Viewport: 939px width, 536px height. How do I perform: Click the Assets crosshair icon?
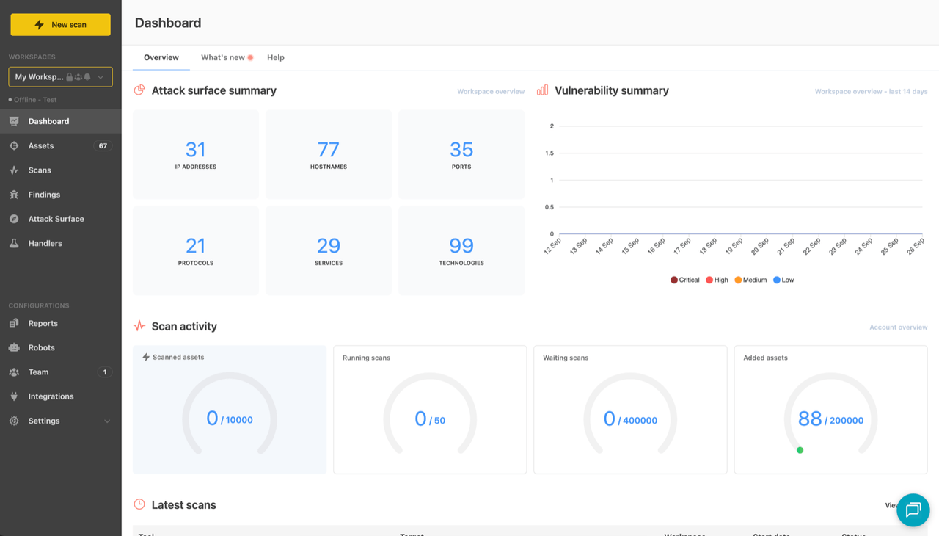coord(14,145)
